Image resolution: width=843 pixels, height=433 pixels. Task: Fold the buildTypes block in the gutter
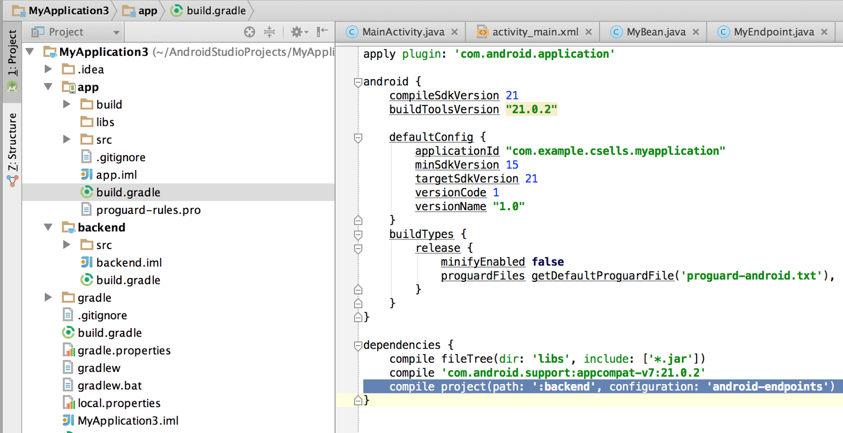(358, 234)
